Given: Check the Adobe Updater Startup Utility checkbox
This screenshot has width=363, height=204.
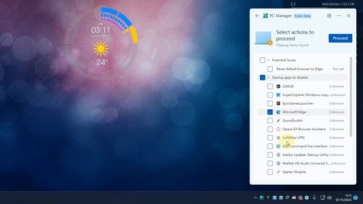Looking at the screenshot, I should tap(270, 155).
